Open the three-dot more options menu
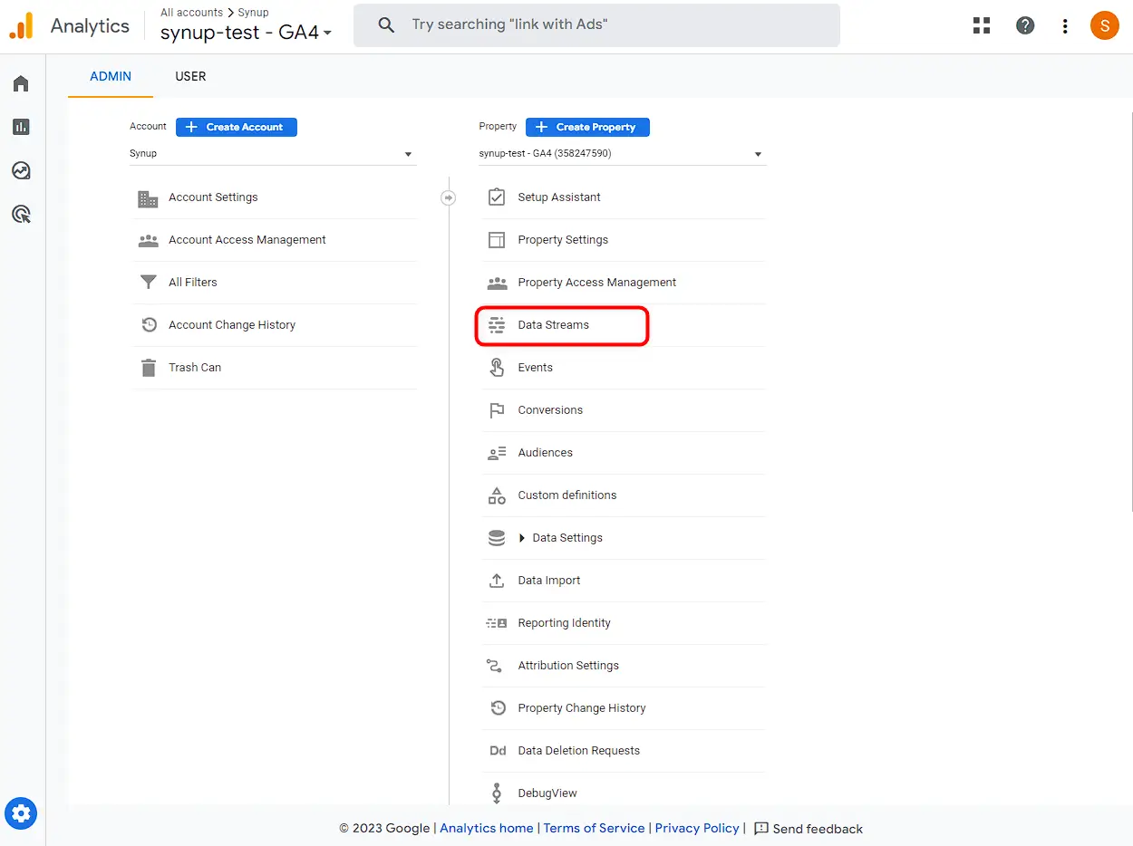Viewport: 1133px width, 846px height. pyautogui.click(x=1065, y=25)
